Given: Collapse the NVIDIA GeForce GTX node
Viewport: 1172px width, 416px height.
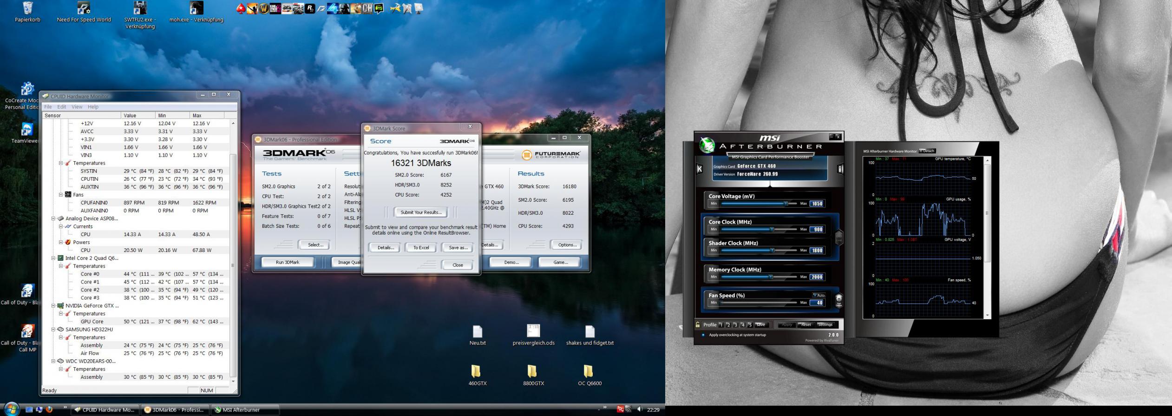Looking at the screenshot, I should tap(53, 306).
